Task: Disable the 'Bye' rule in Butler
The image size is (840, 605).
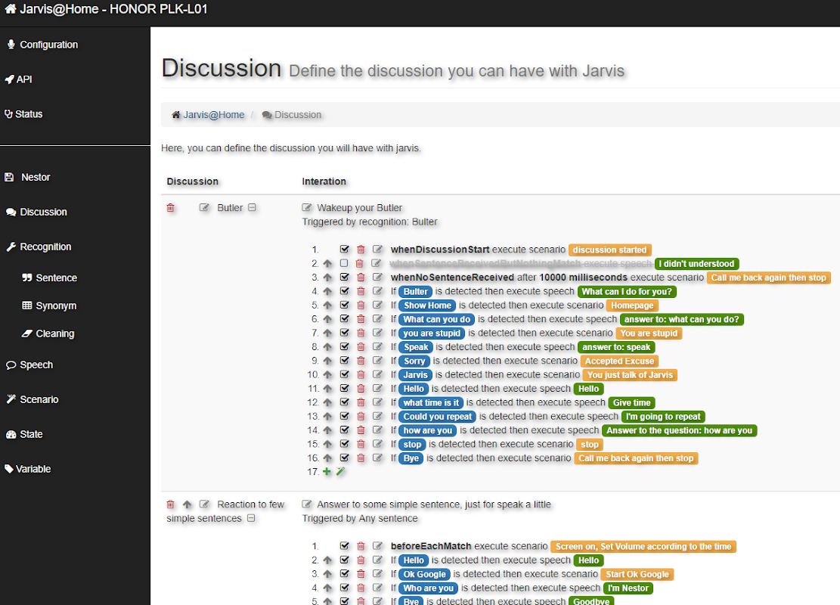Action: tap(345, 458)
